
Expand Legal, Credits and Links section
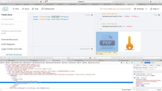pyautogui.click(x=12, y=49)
